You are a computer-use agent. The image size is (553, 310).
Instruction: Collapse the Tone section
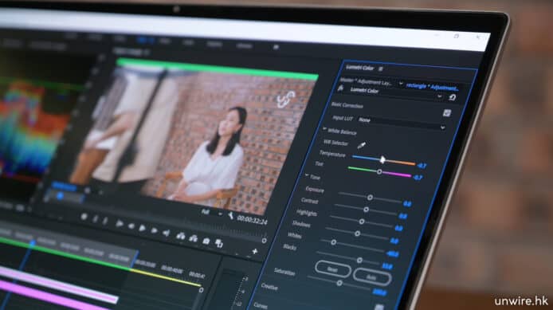click(x=307, y=175)
